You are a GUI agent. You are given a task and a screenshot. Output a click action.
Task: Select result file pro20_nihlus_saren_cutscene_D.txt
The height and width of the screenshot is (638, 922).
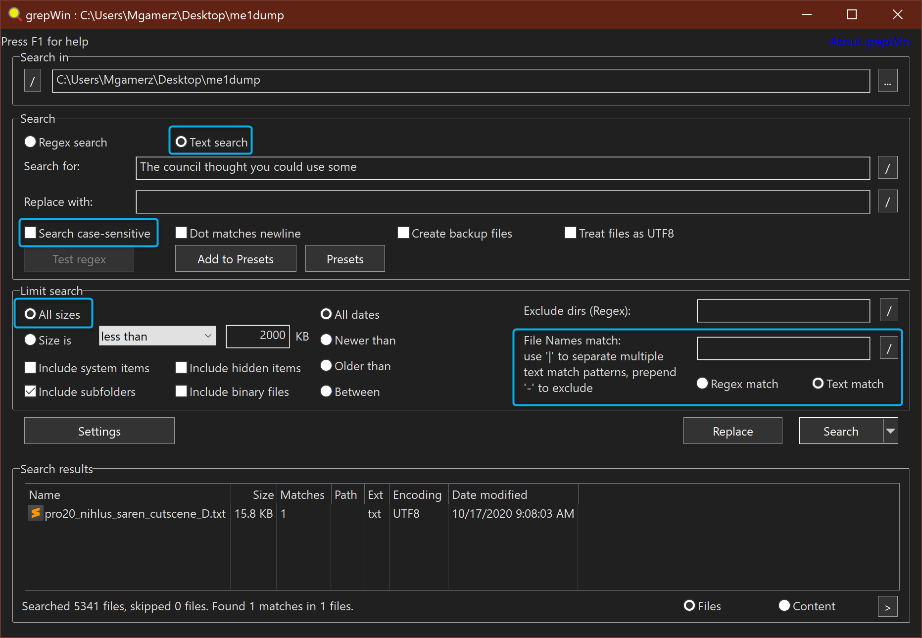(135, 514)
